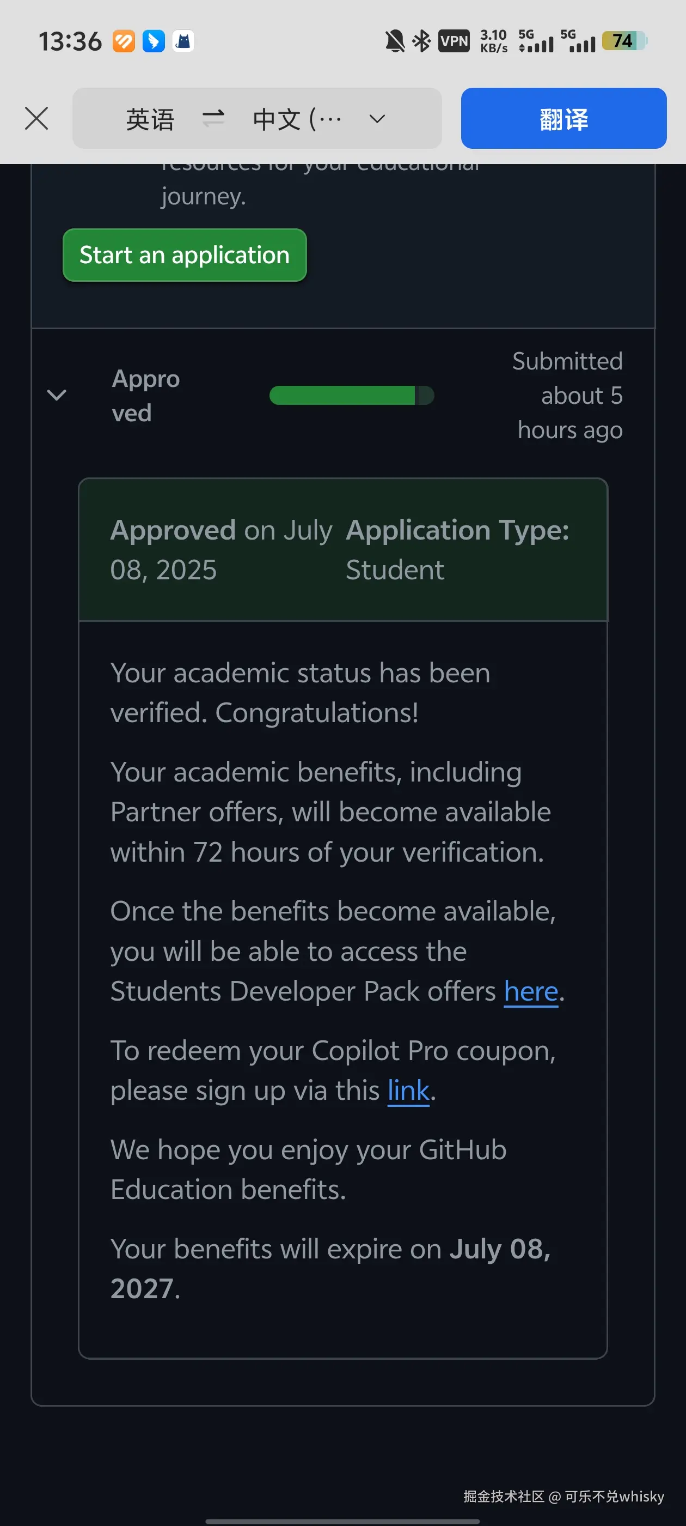Open the language dropdown arrow
Screen dimensions: 686x1526
click(x=377, y=119)
